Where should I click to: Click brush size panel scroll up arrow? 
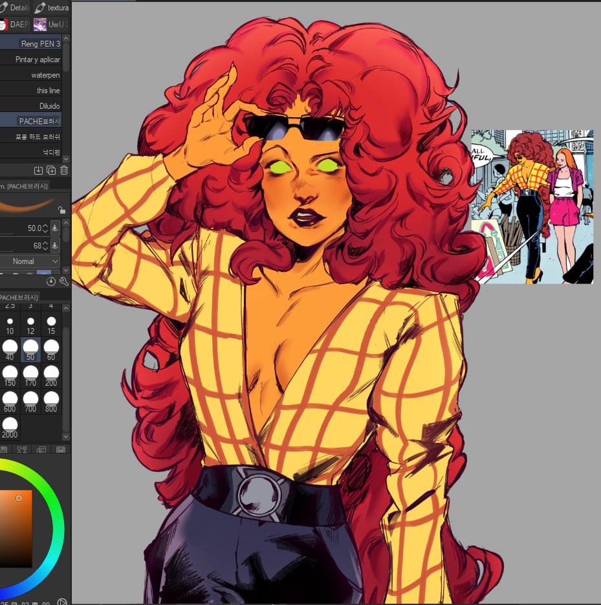(66, 308)
